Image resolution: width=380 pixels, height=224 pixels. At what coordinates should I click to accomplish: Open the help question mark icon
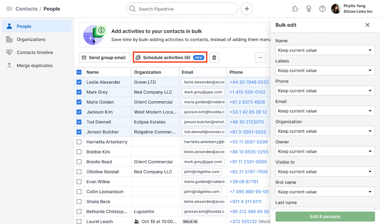tap(322, 9)
